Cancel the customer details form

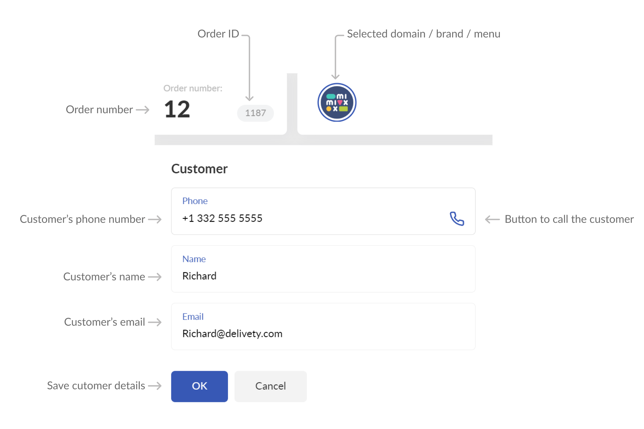tap(270, 386)
